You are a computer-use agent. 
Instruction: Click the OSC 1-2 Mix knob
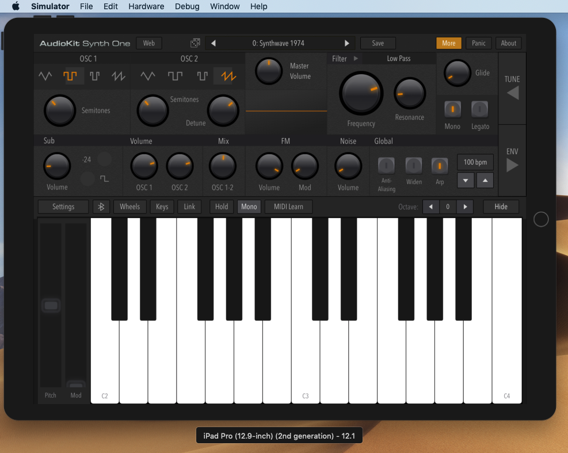[222, 166]
